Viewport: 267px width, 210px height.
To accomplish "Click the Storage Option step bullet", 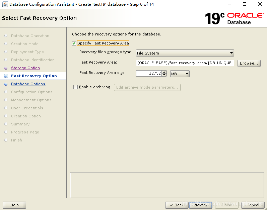I will point(6,68).
